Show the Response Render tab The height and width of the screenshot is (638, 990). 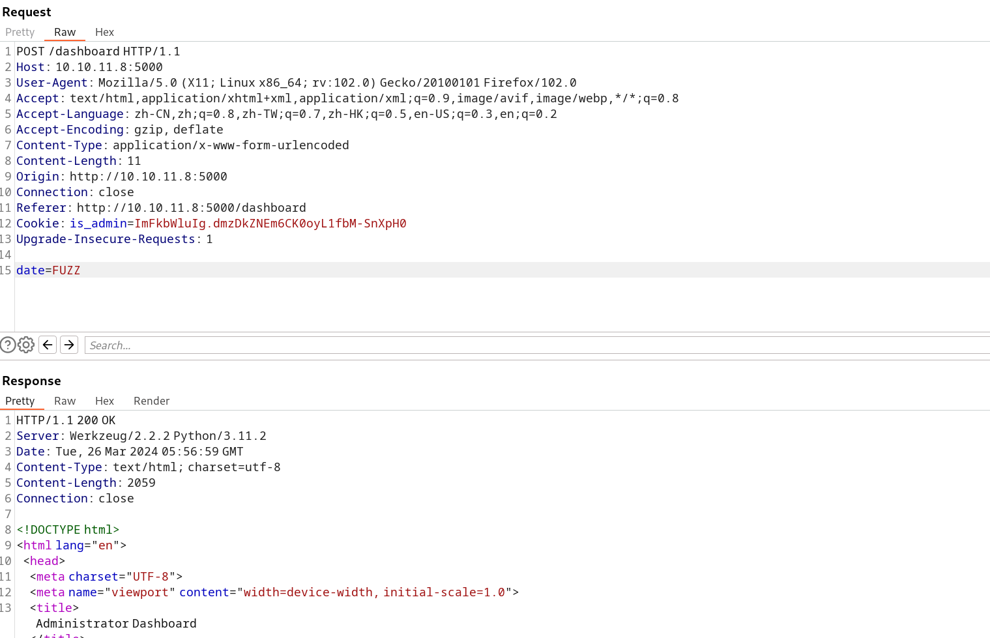tap(151, 401)
